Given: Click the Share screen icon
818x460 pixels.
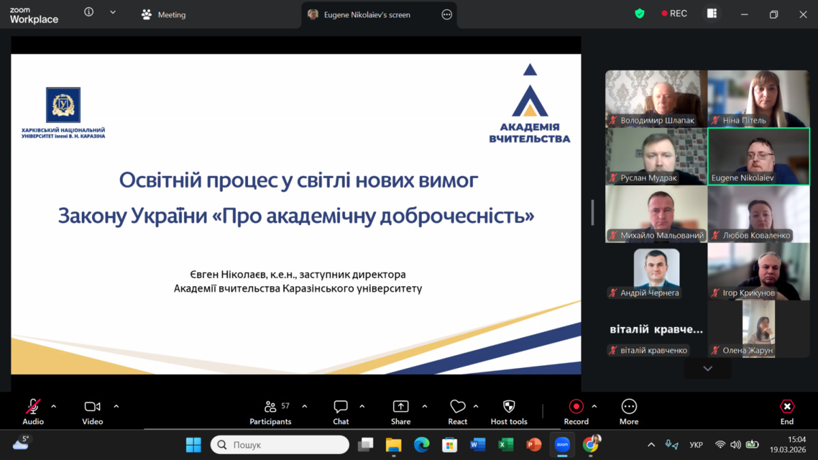Looking at the screenshot, I should click(x=401, y=412).
